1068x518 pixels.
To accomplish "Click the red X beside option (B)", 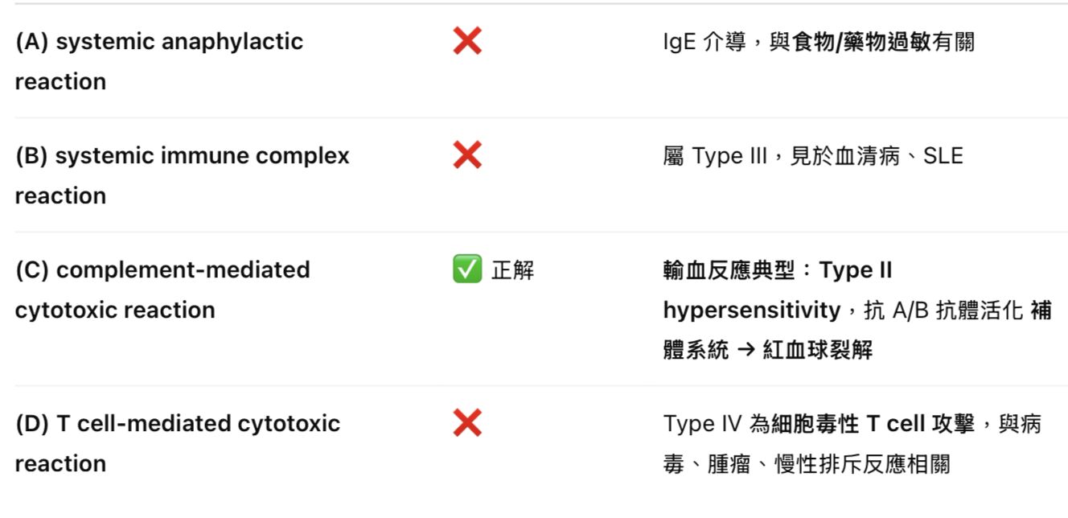I will click(x=467, y=155).
